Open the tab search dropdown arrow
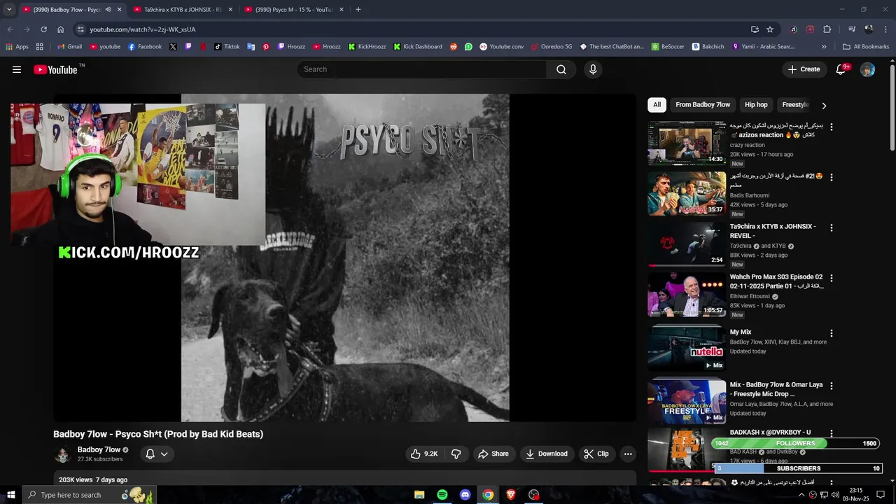Viewport: 896px width, 504px height. (9, 10)
